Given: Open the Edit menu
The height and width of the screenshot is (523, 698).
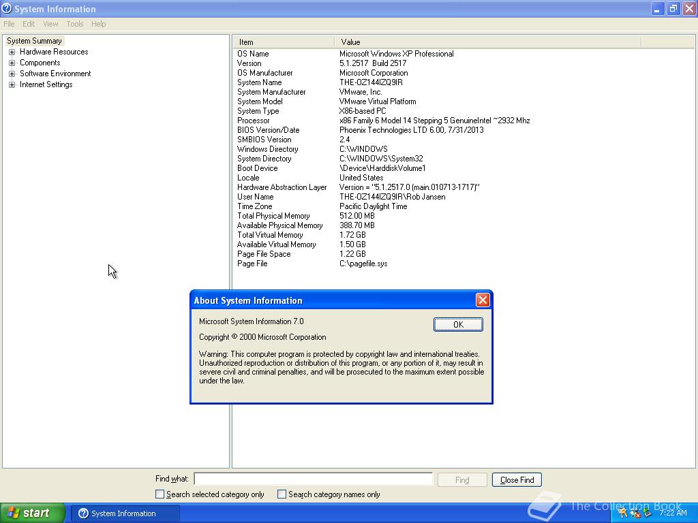Looking at the screenshot, I should 29,24.
